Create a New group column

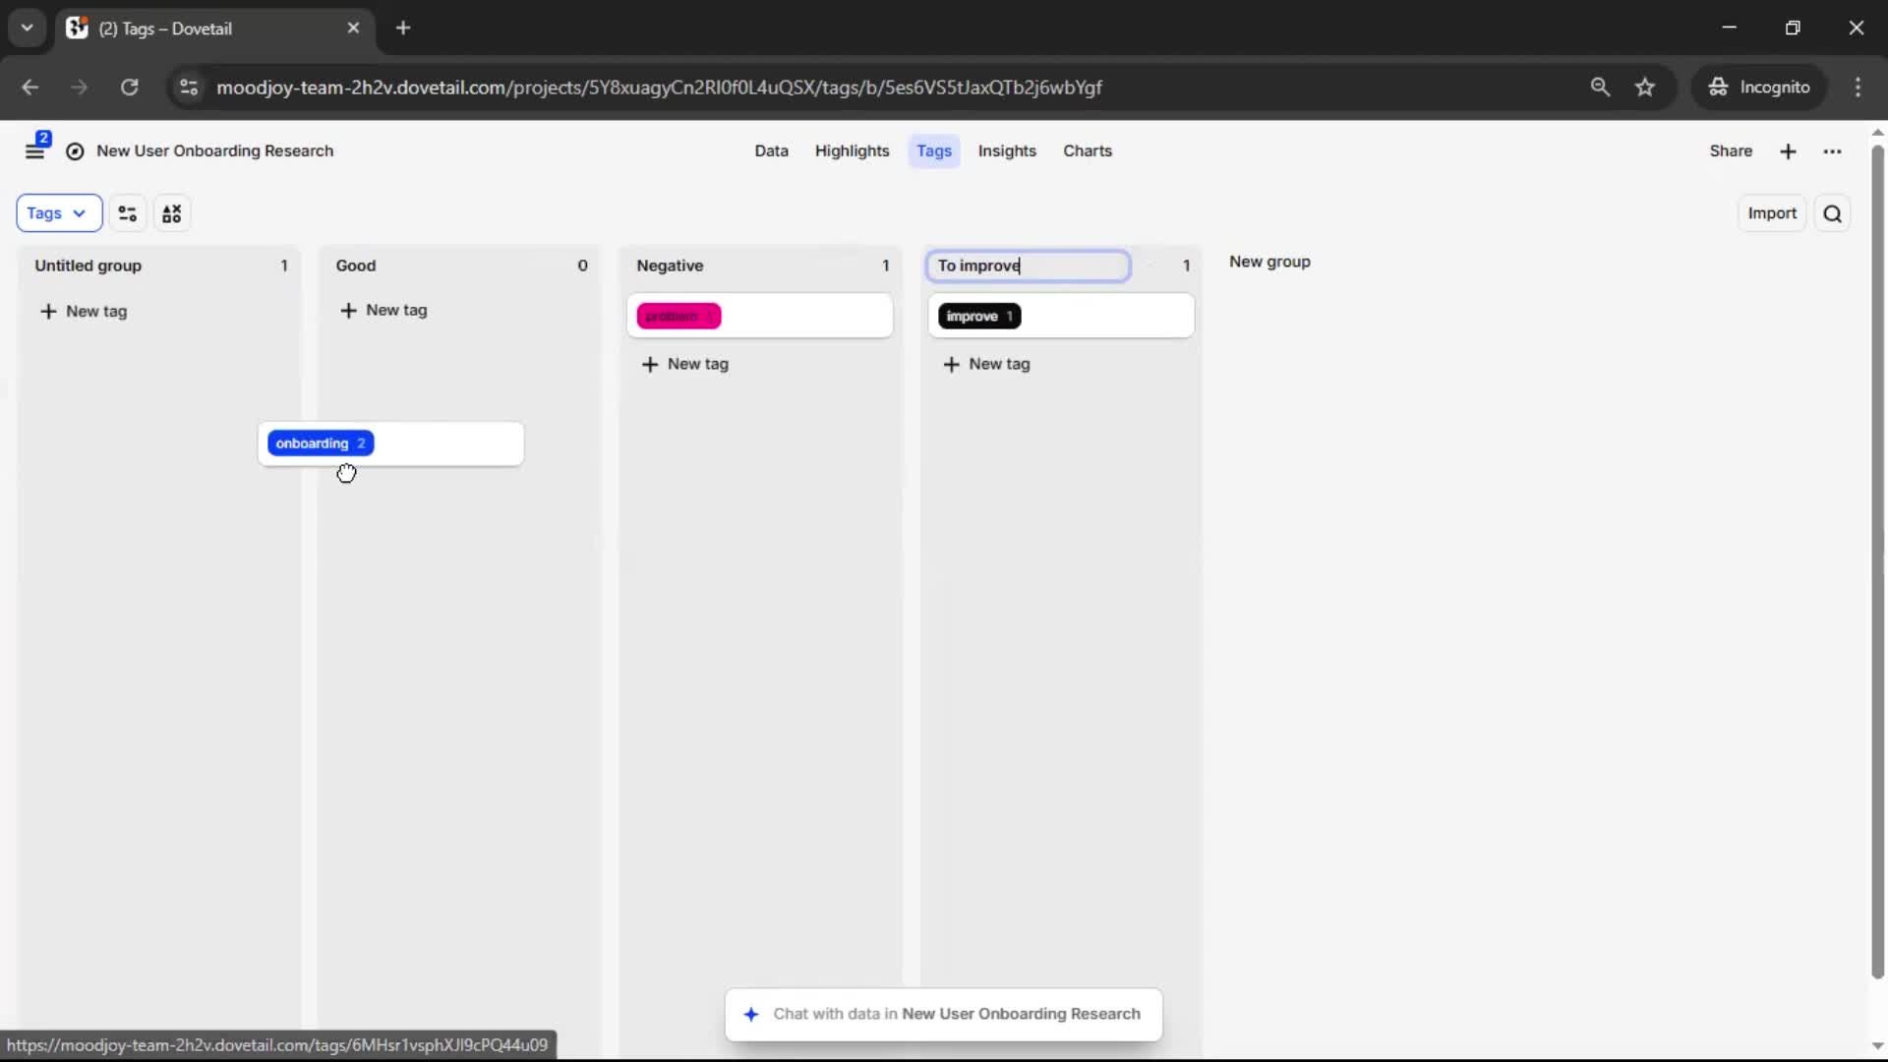pos(1269,262)
